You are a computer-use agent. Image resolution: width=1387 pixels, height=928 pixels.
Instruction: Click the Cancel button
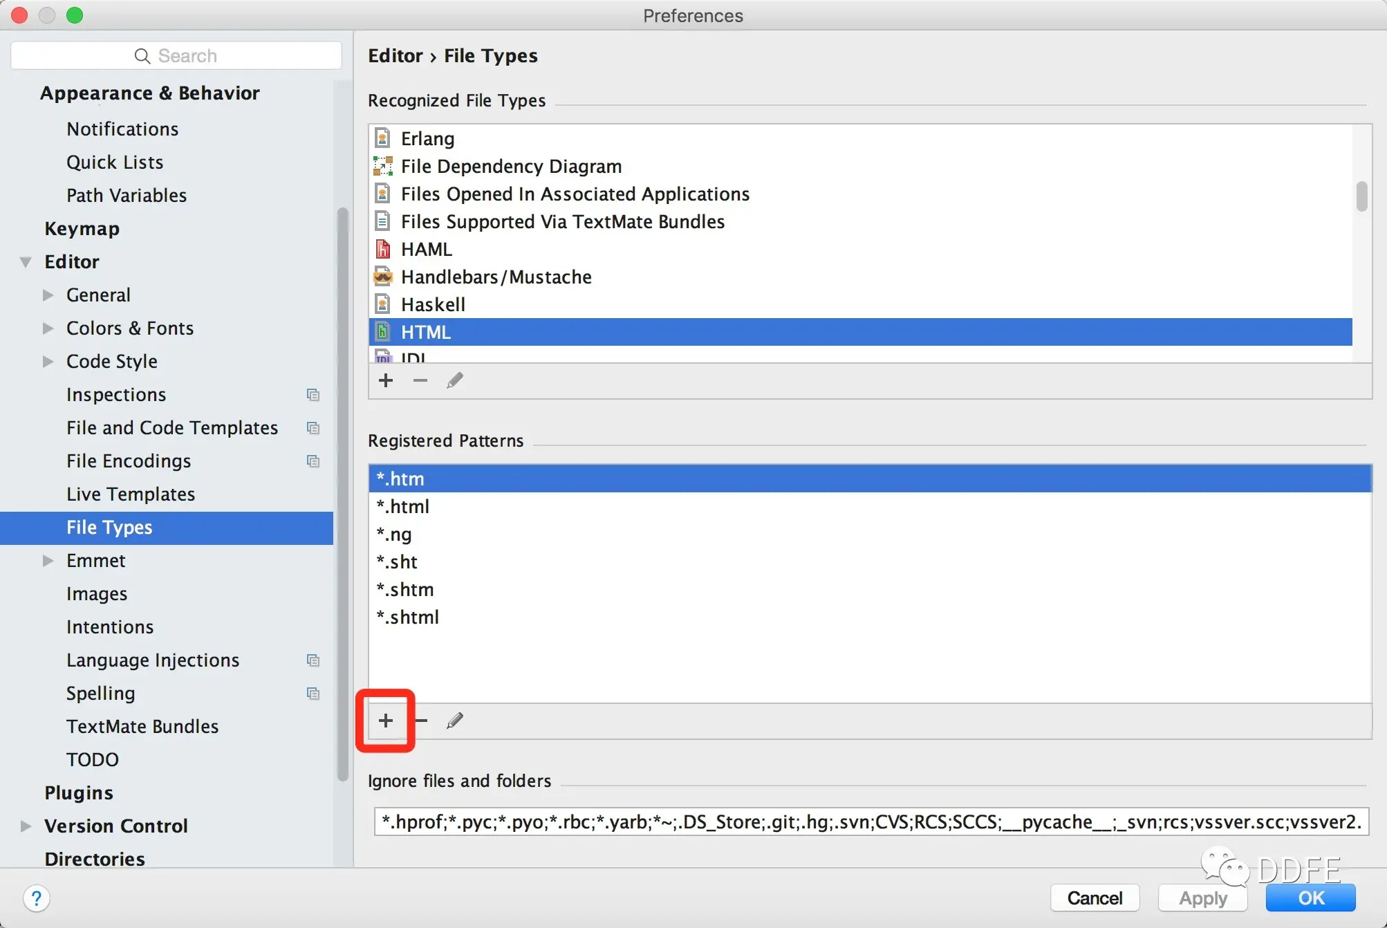click(1095, 898)
